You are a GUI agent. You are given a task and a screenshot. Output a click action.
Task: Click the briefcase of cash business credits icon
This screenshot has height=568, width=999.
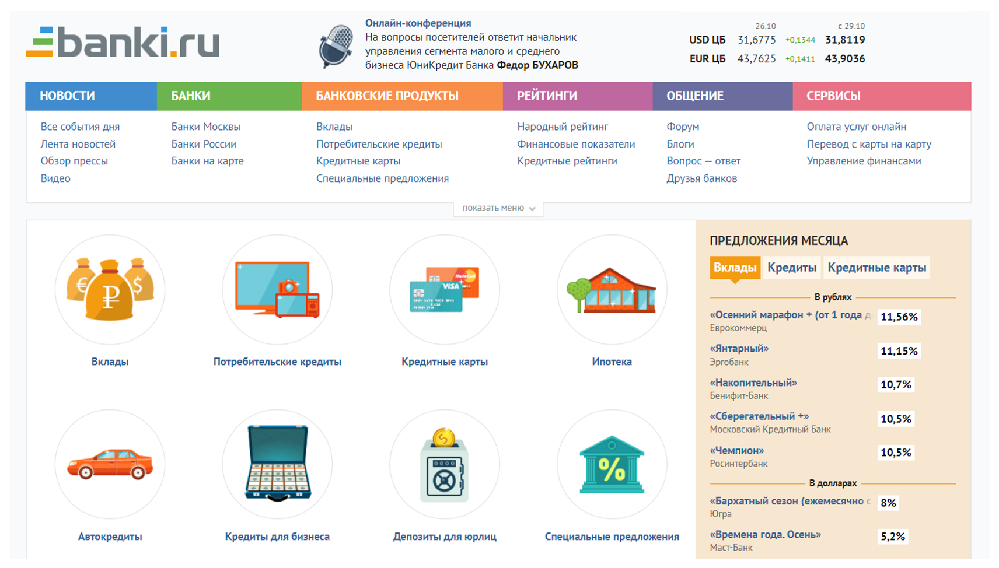pos(277,464)
